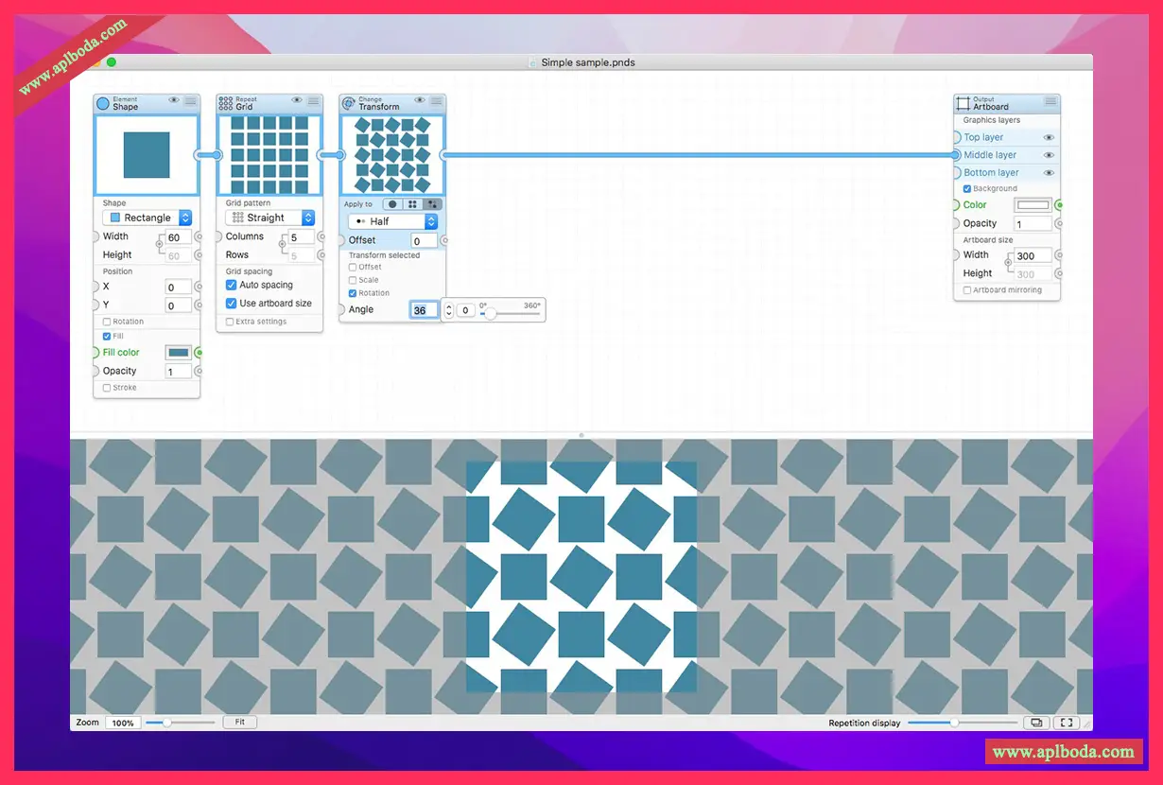
Task: Click the Grid node's repeat icon
Action: click(x=225, y=103)
